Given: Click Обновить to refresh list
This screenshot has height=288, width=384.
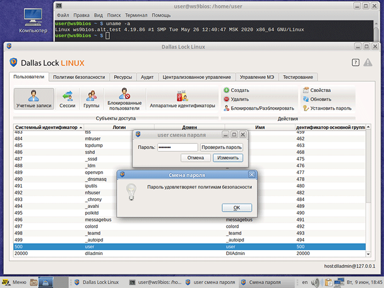Looking at the screenshot, I should (317, 99).
